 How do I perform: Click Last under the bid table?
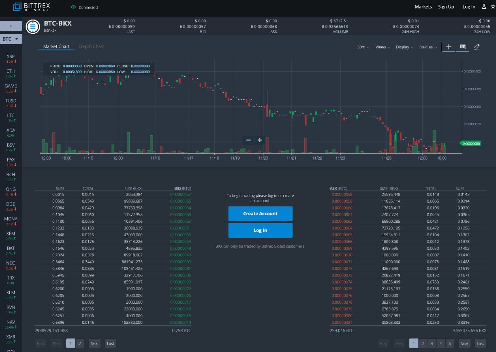[110, 343]
